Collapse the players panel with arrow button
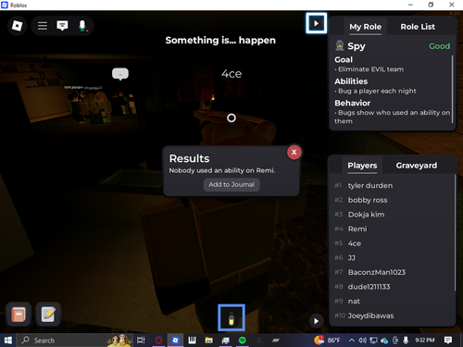This screenshot has width=463, height=347. pos(316,321)
